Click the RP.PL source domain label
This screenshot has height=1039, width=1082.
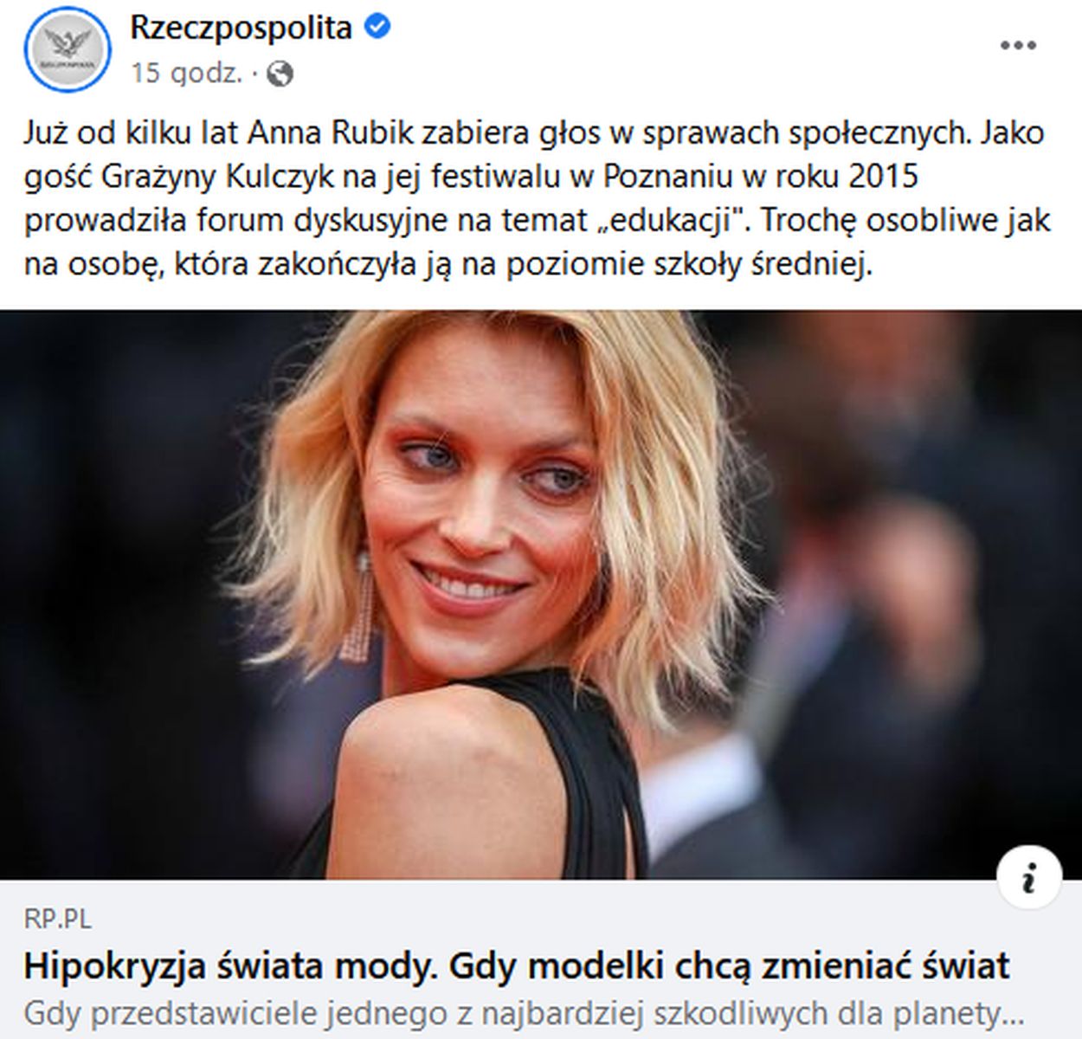click(57, 919)
